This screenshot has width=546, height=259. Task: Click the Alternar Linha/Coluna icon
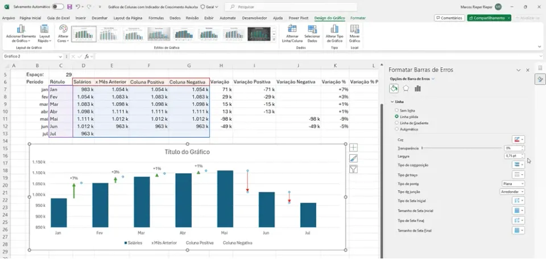coord(292,29)
